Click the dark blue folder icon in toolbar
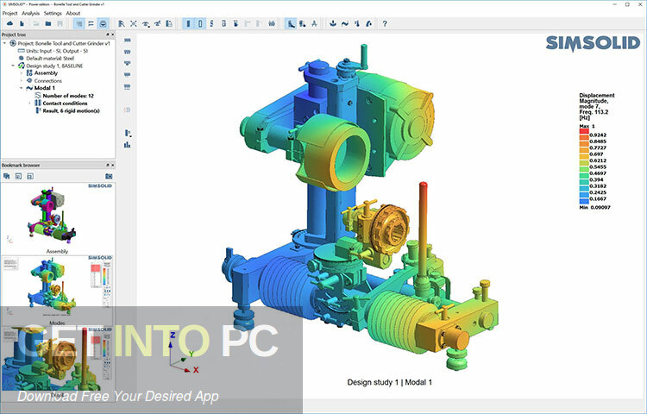This screenshot has width=647, height=414. click(x=48, y=24)
